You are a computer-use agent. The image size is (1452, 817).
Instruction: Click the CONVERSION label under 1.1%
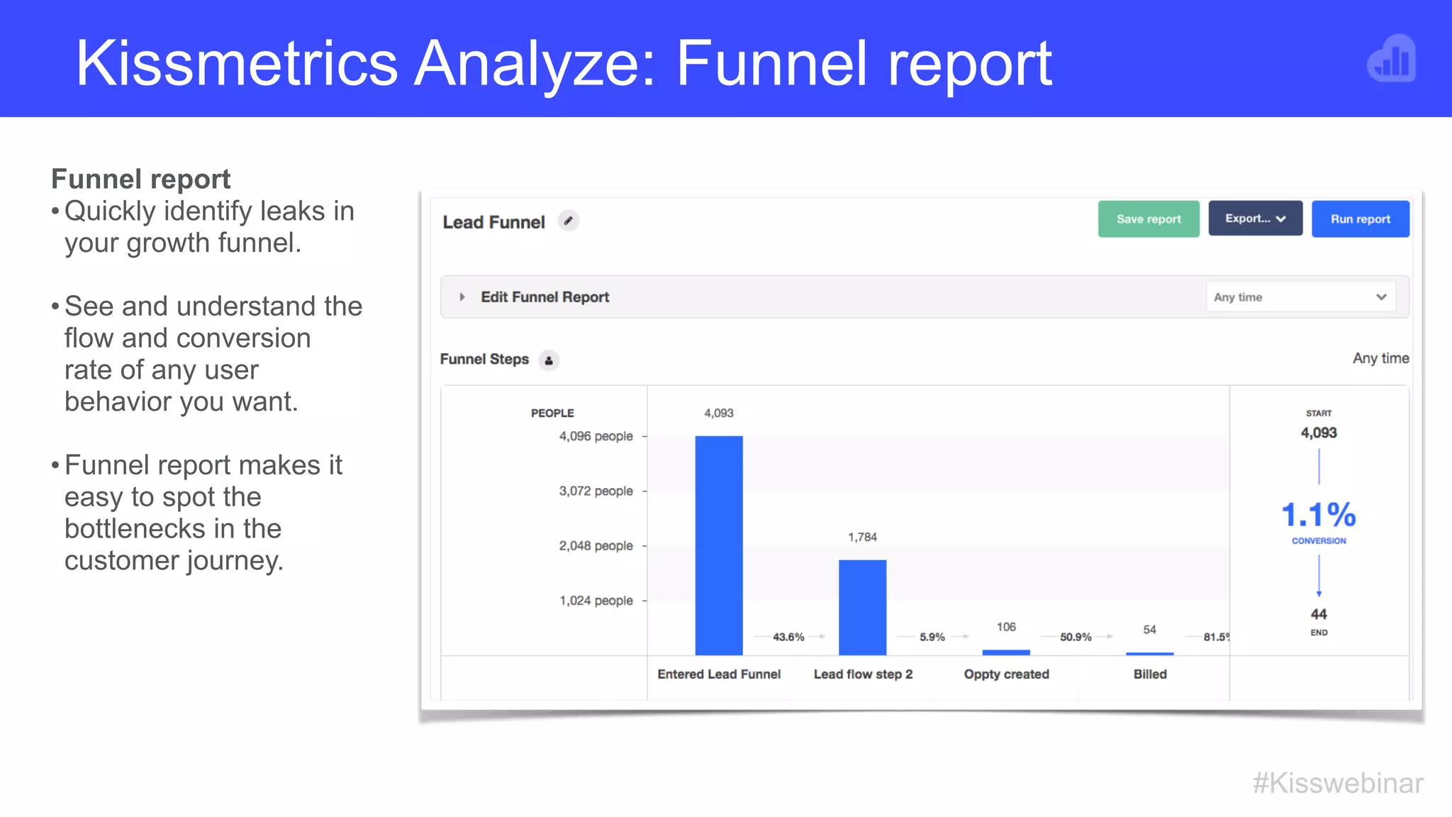coord(1319,540)
